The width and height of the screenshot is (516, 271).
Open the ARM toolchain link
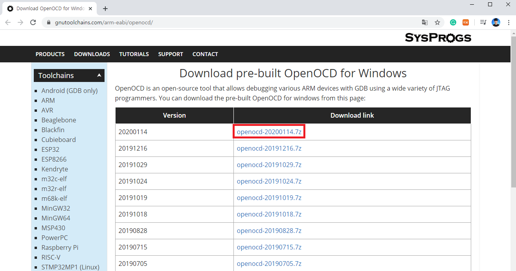click(48, 100)
